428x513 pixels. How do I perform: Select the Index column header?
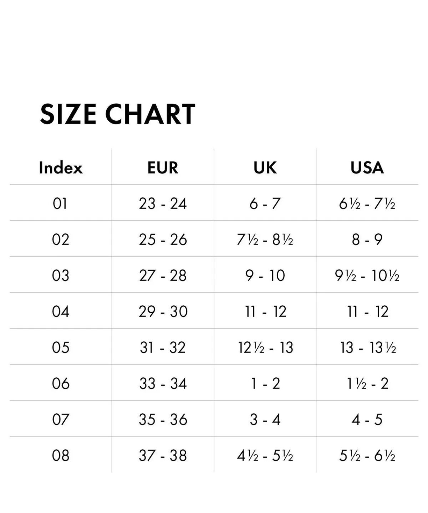(x=61, y=167)
